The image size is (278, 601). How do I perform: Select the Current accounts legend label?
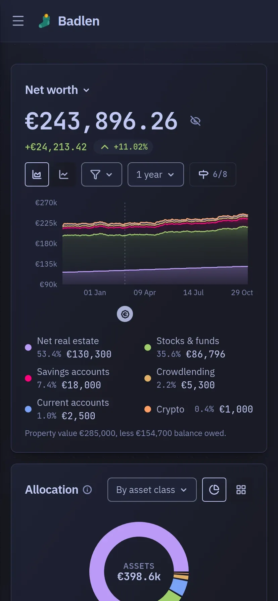[x=73, y=402]
